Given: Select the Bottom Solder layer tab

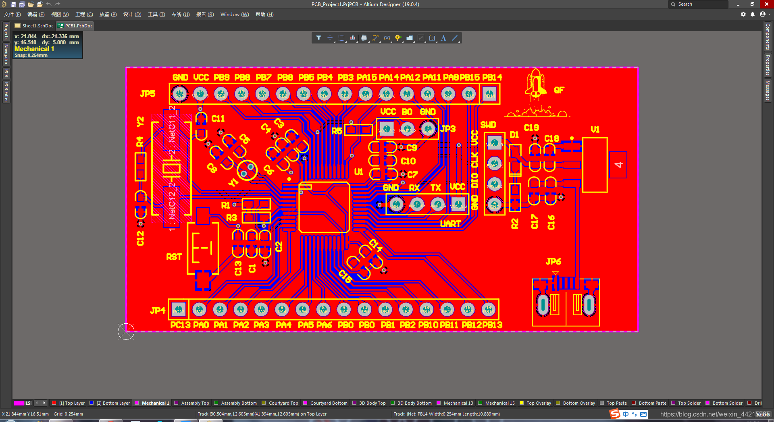Looking at the screenshot, I should (x=724, y=403).
